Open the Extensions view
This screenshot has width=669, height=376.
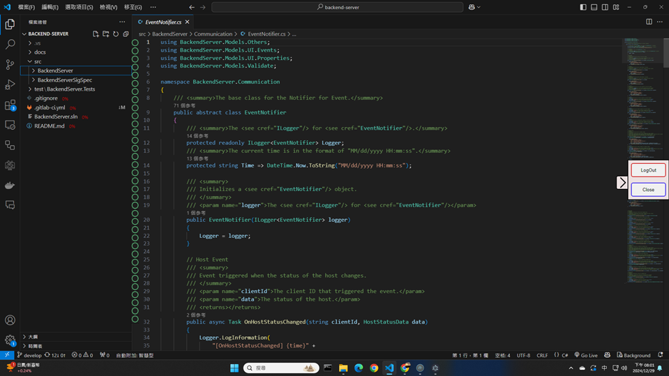pos(10,105)
